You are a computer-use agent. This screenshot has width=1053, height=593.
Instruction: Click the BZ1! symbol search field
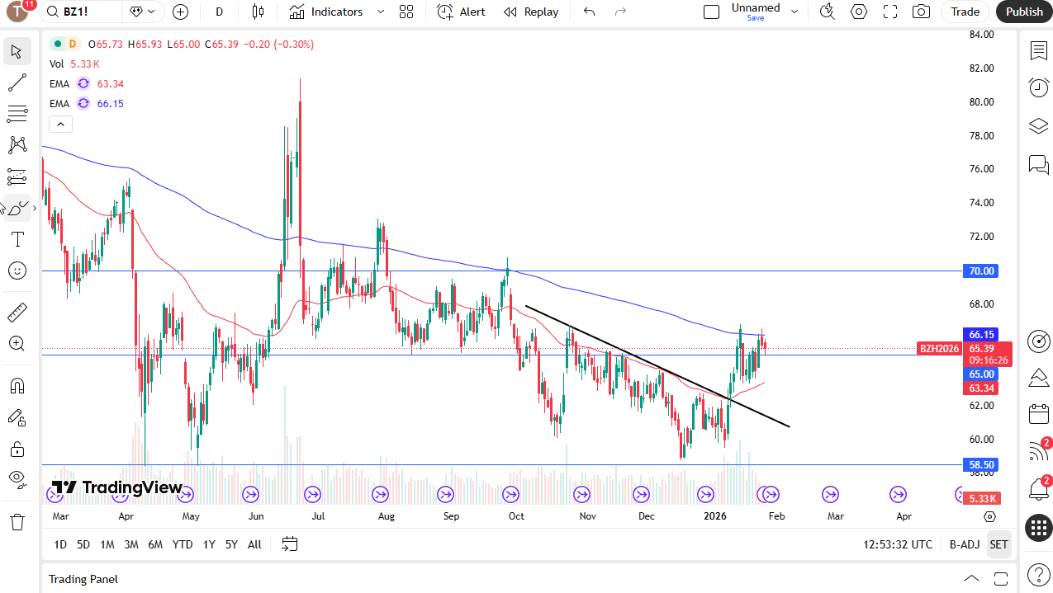81,12
